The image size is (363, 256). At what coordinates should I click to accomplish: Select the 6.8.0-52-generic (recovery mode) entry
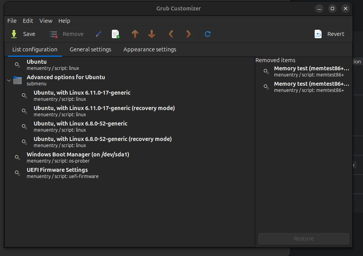(x=130, y=142)
